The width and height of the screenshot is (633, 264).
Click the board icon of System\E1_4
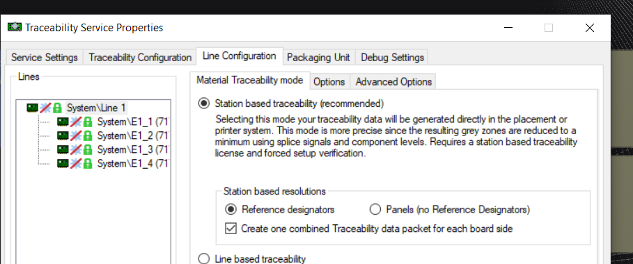click(63, 163)
